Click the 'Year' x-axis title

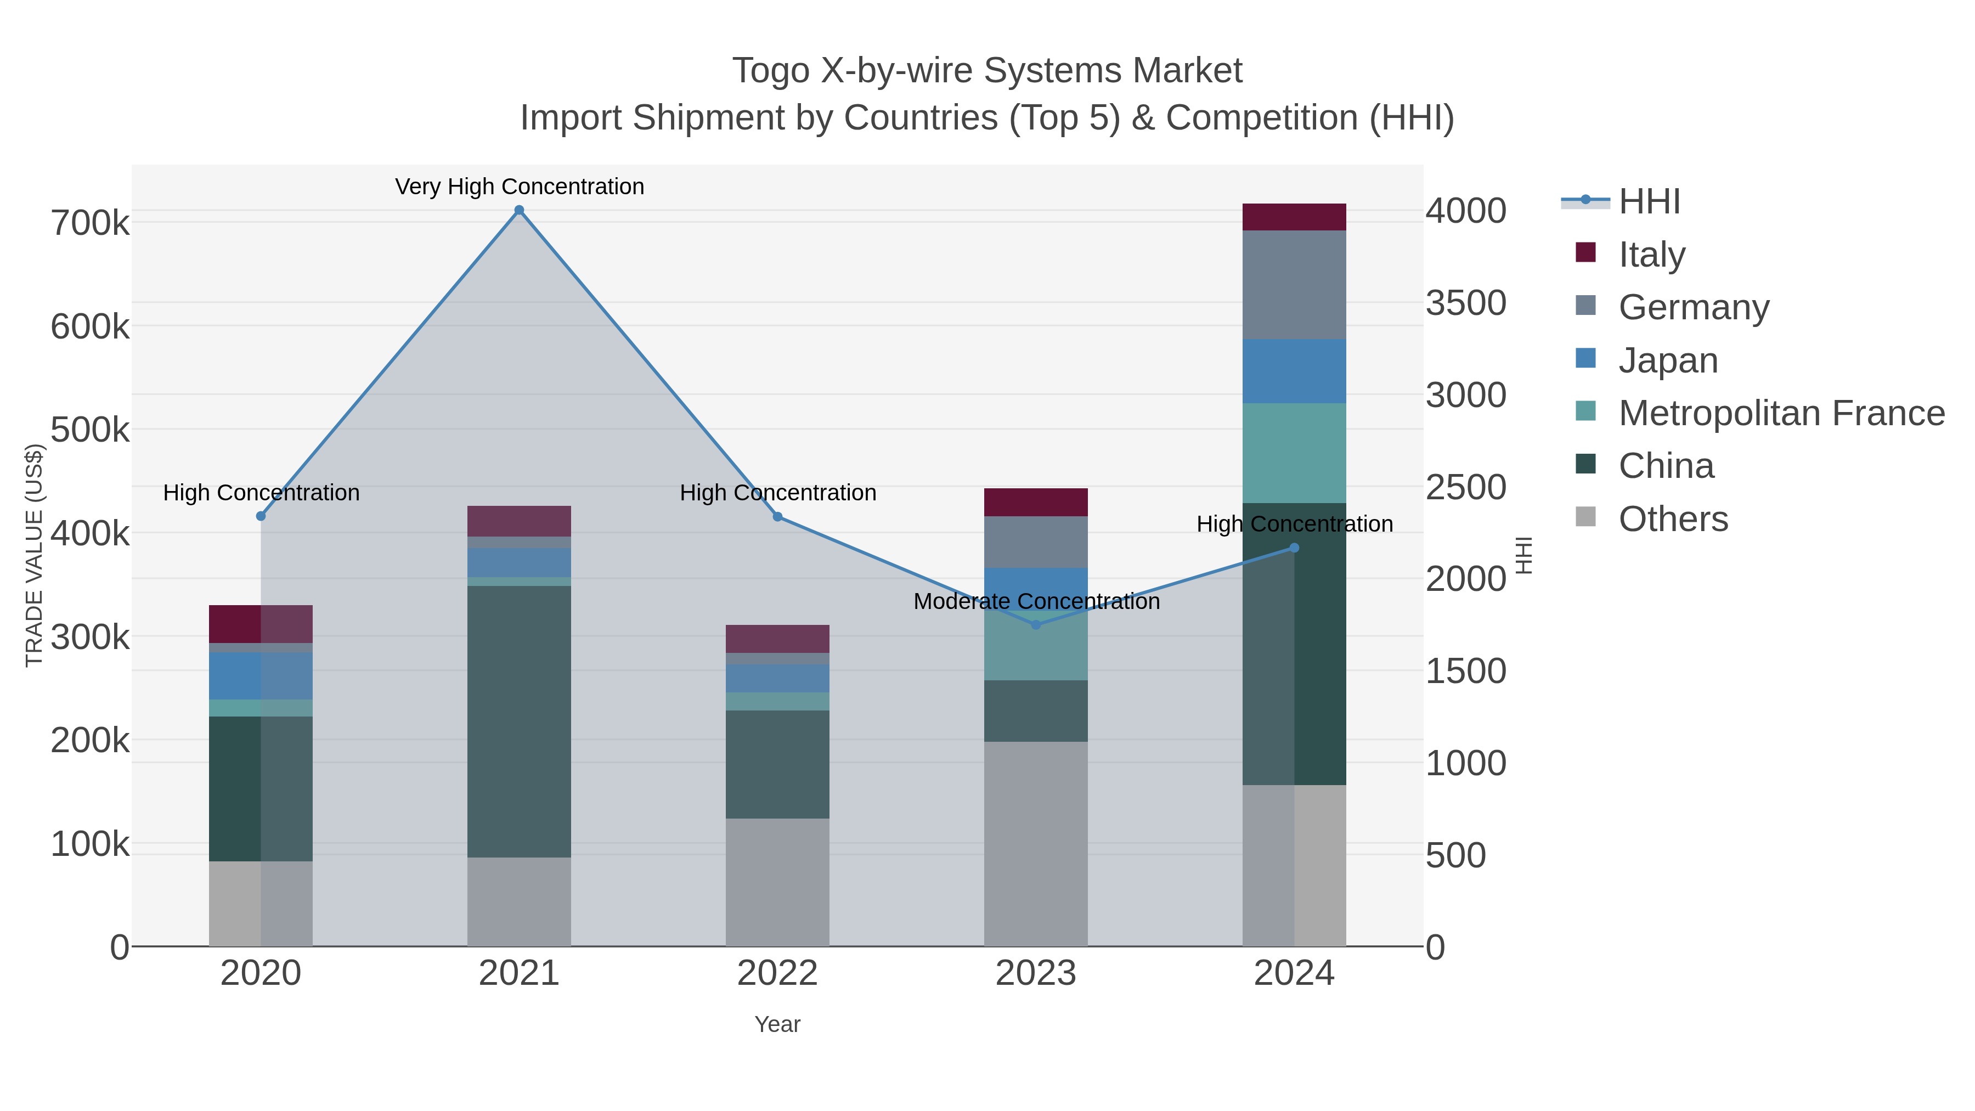(777, 1024)
